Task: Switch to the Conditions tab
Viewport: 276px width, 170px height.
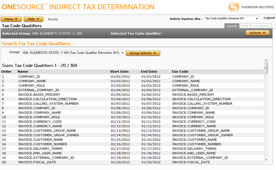Action: click(x=261, y=26)
